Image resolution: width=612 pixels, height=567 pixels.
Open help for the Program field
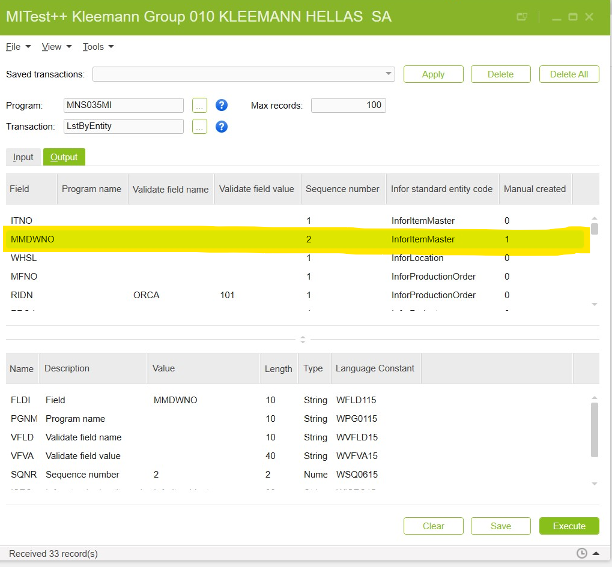[221, 105]
